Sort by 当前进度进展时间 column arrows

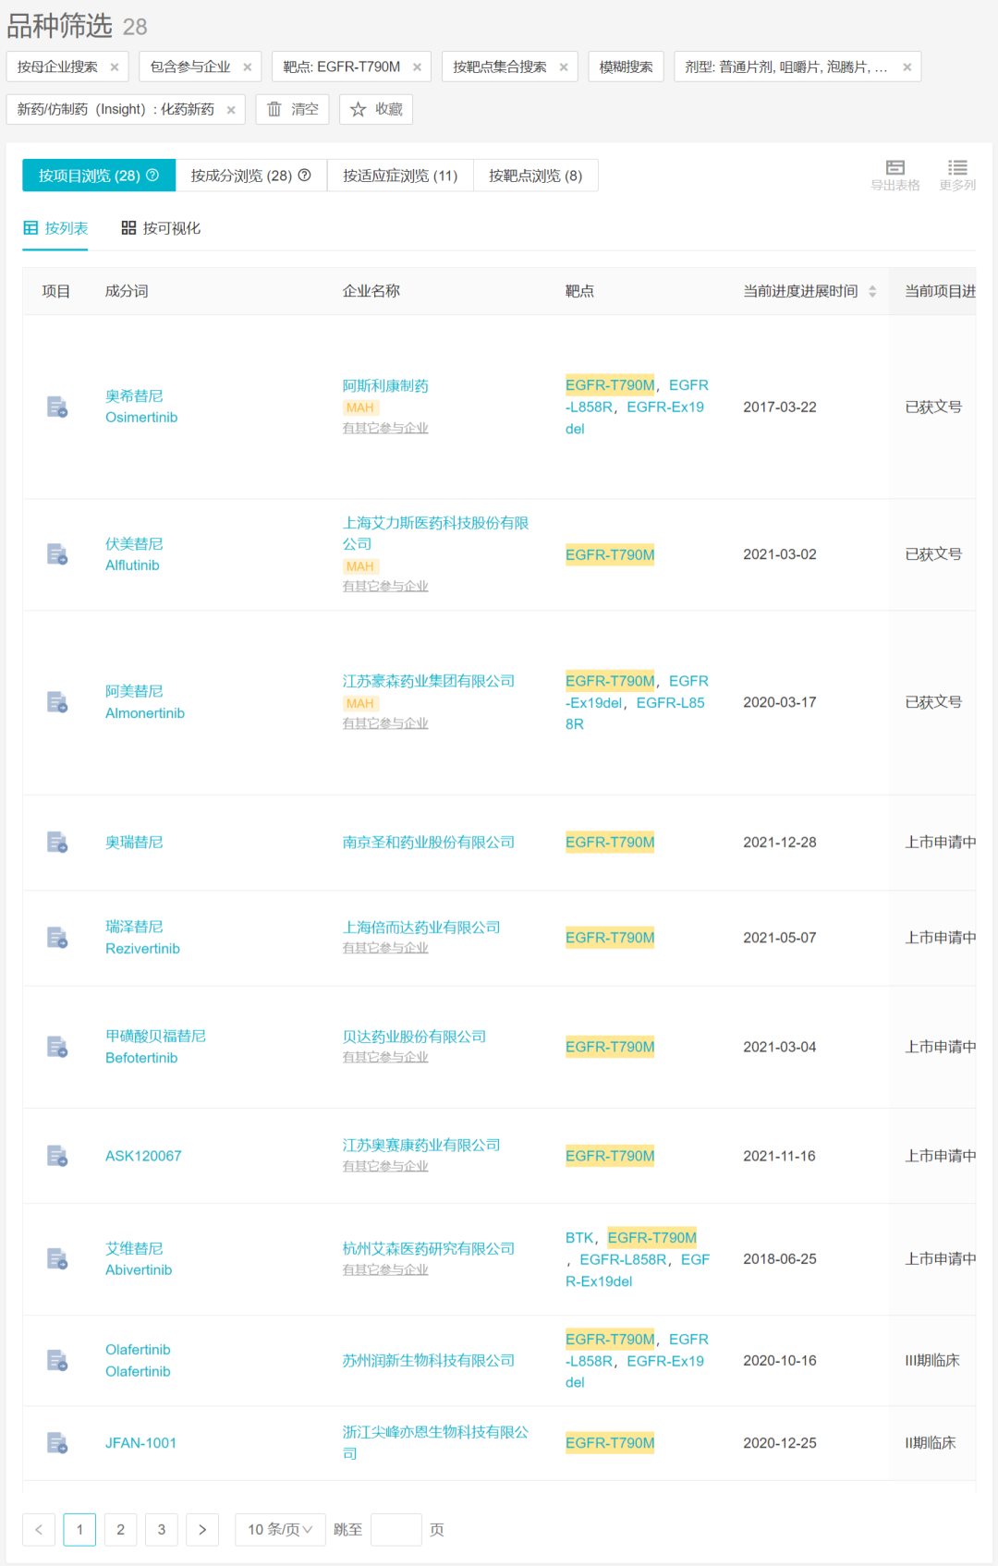(x=872, y=292)
